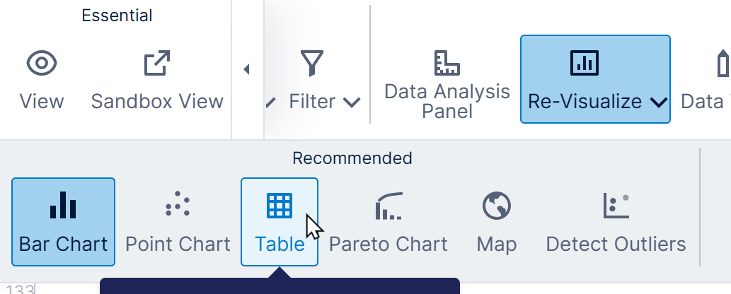Click the Filter funnel icon
731x294 pixels.
(312, 64)
